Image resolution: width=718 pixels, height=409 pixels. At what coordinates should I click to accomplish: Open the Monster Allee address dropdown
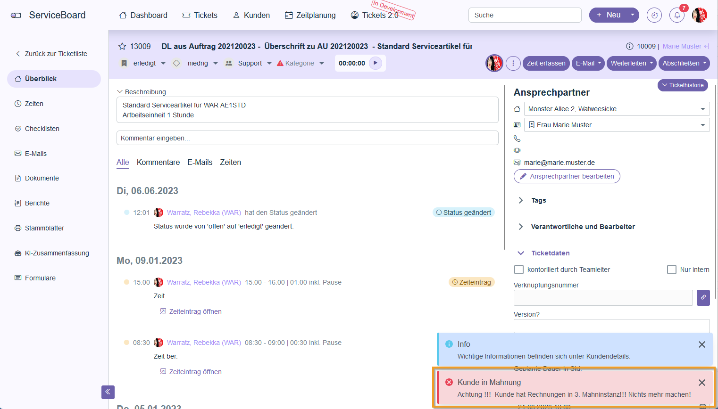point(616,109)
